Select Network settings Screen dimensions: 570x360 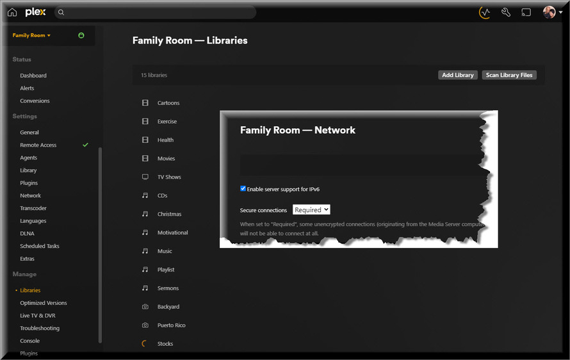click(30, 195)
